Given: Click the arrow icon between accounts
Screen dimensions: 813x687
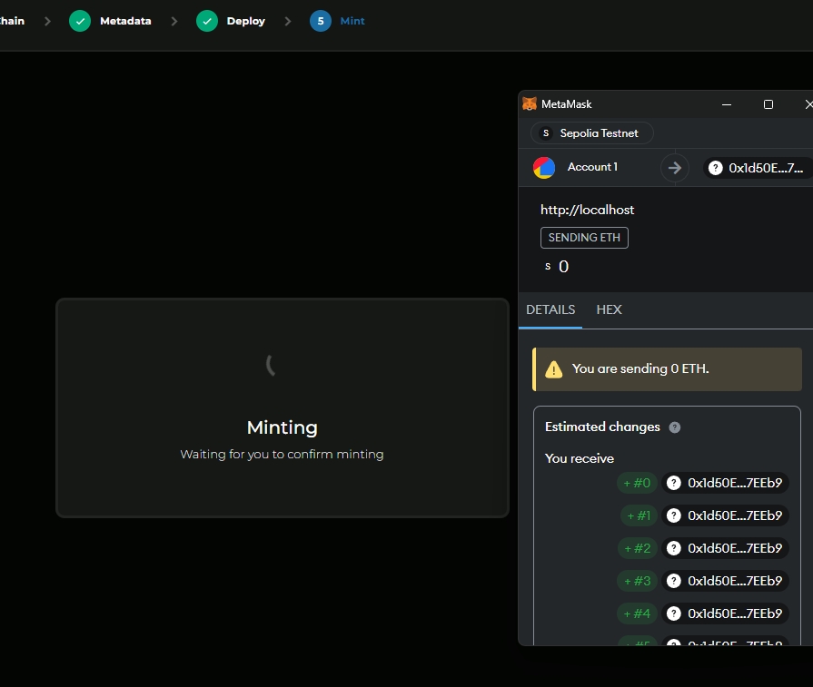Looking at the screenshot, I should pos(674,168).
